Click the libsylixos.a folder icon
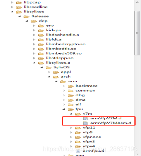The image size is (141, 156). point(41,63)
